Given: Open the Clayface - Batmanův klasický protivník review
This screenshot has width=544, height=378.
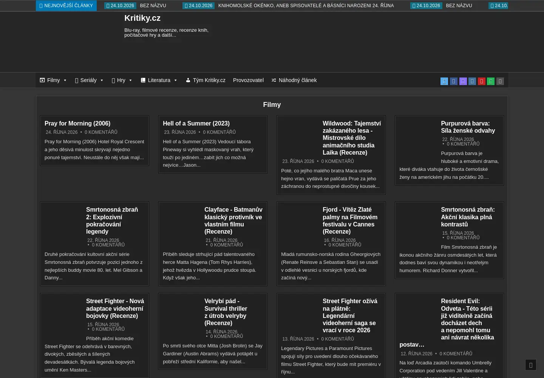Looking at the screenshot, I should coord(233,220).
